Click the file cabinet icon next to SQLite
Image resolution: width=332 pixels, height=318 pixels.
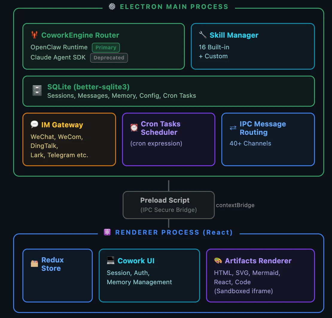click(37, 91)
